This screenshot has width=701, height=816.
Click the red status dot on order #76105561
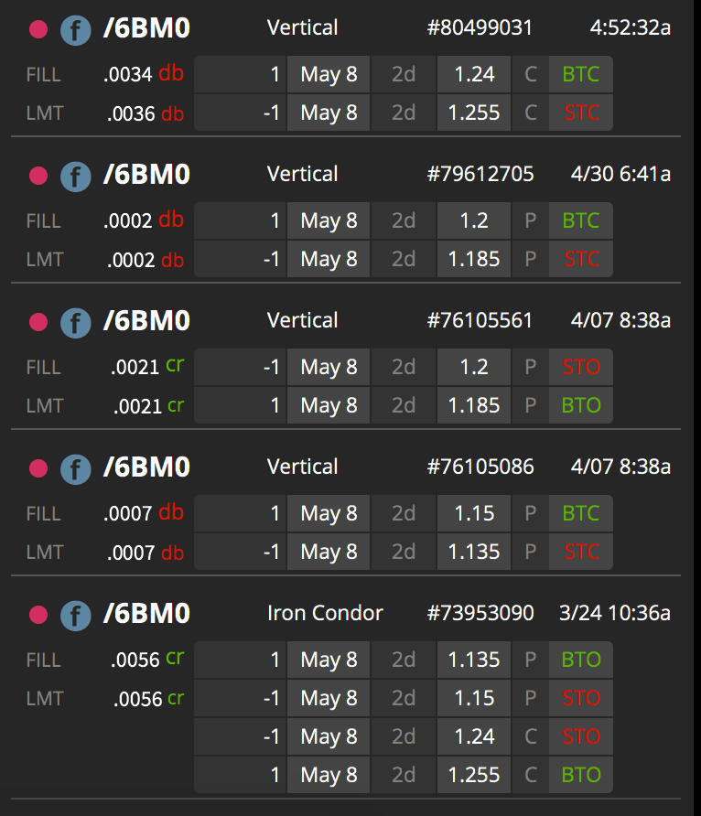pos(38,322)
